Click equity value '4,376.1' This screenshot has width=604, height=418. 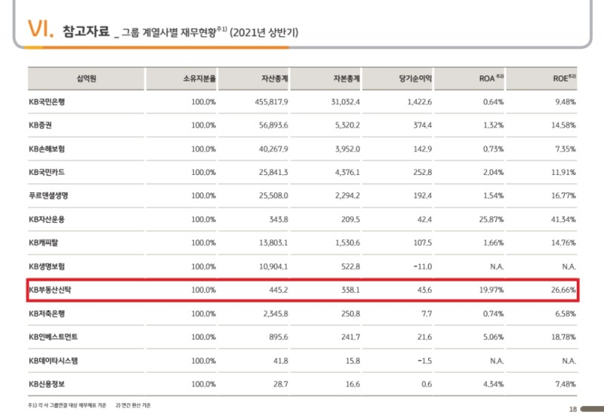(347, 173)
